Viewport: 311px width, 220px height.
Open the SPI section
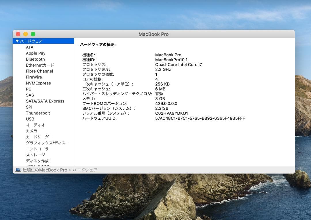[x=29, y=107]
